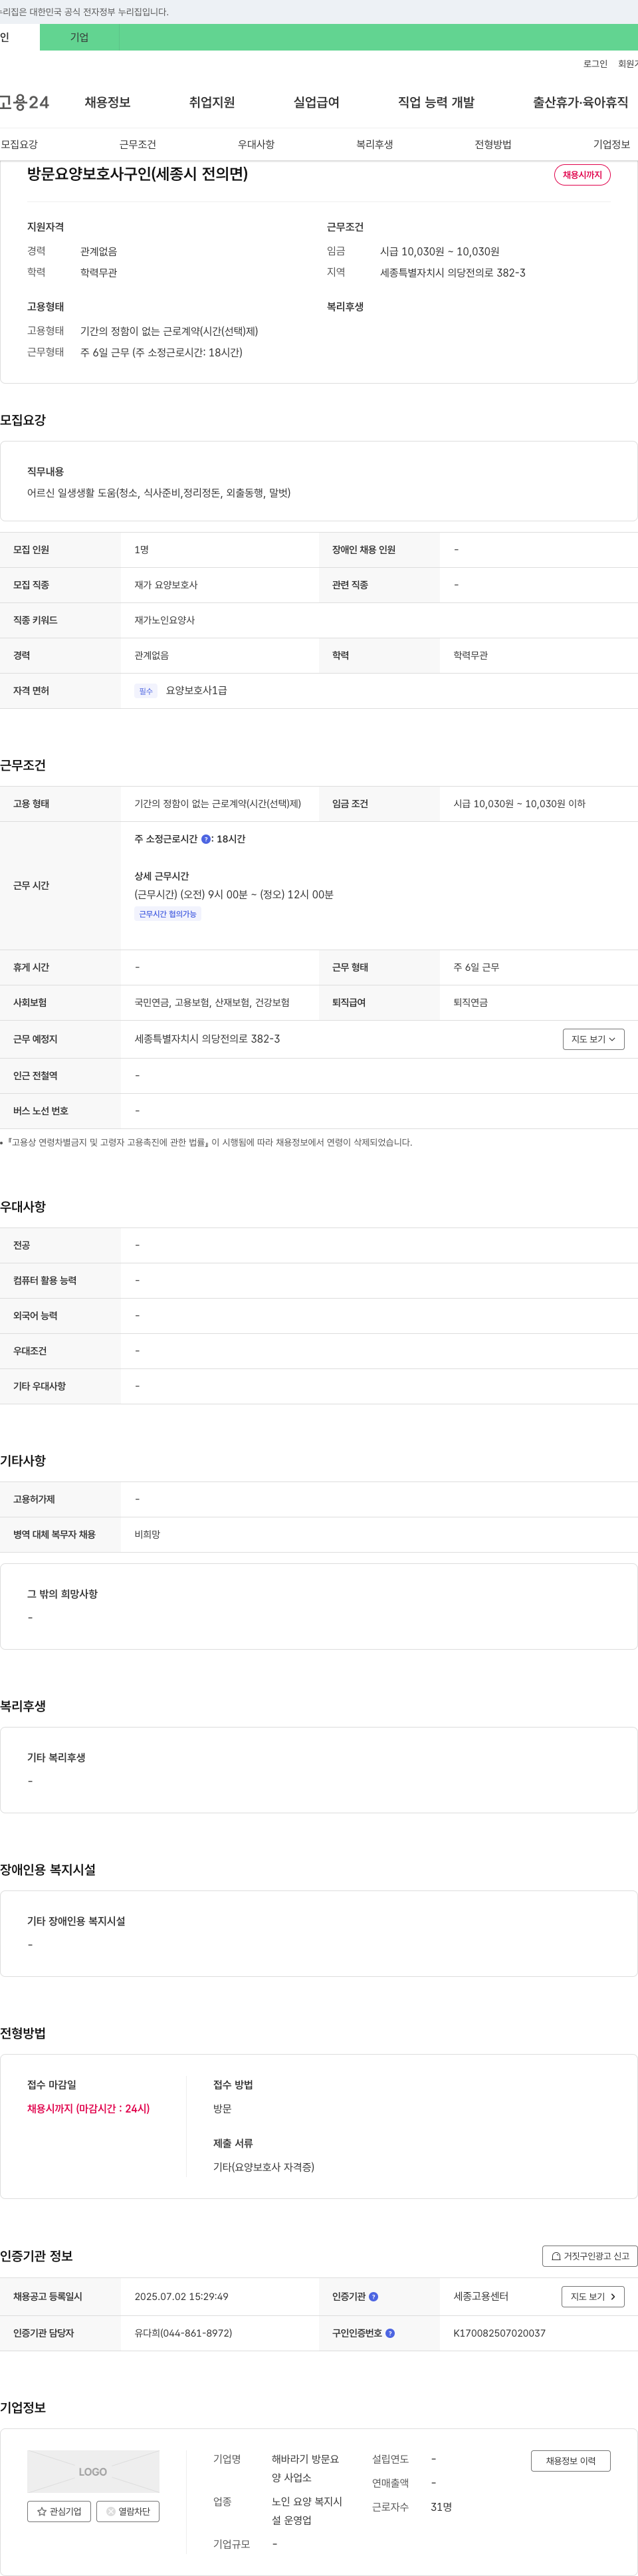Click the job title 방문요양보호사구인(세종시 전의면)
638x2576 pixels.
(x=137, y=174)
